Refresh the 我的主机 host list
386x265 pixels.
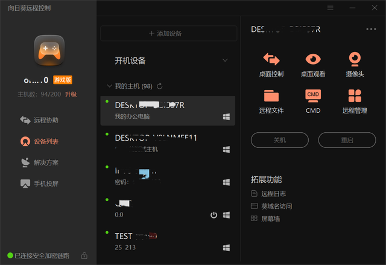click(x=159, y=86)
